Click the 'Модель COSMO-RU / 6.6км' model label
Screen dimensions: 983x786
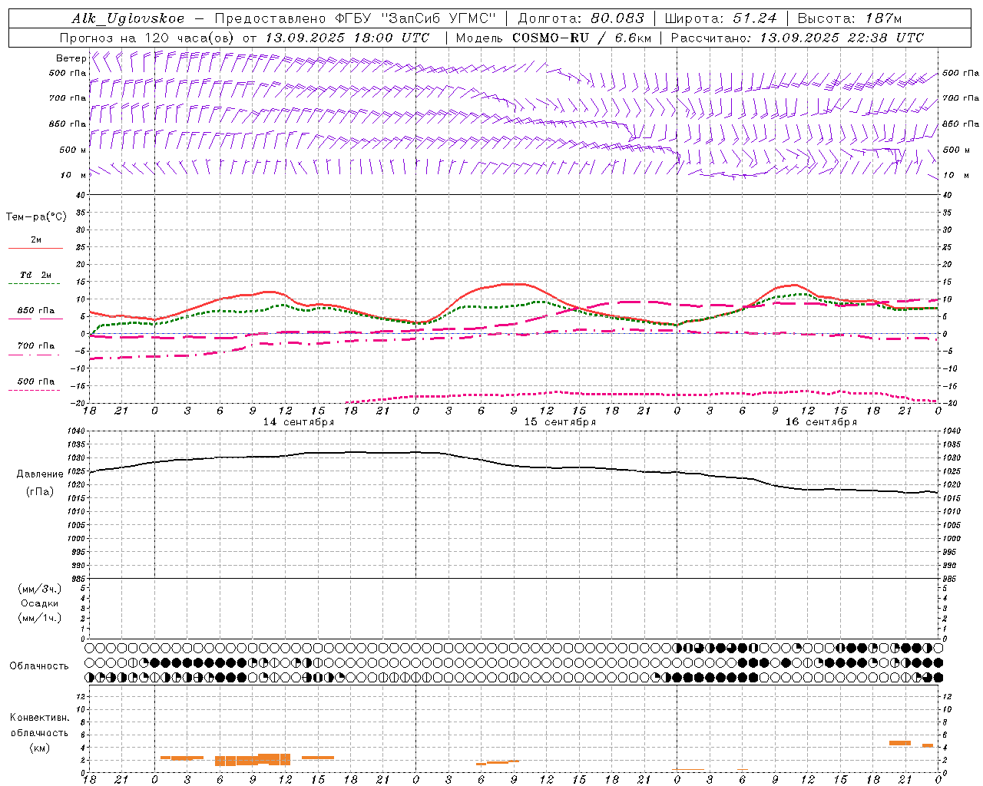554,38
